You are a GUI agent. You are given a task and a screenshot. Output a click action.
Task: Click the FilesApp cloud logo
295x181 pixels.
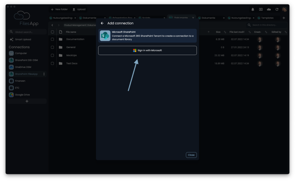point(22,15)
